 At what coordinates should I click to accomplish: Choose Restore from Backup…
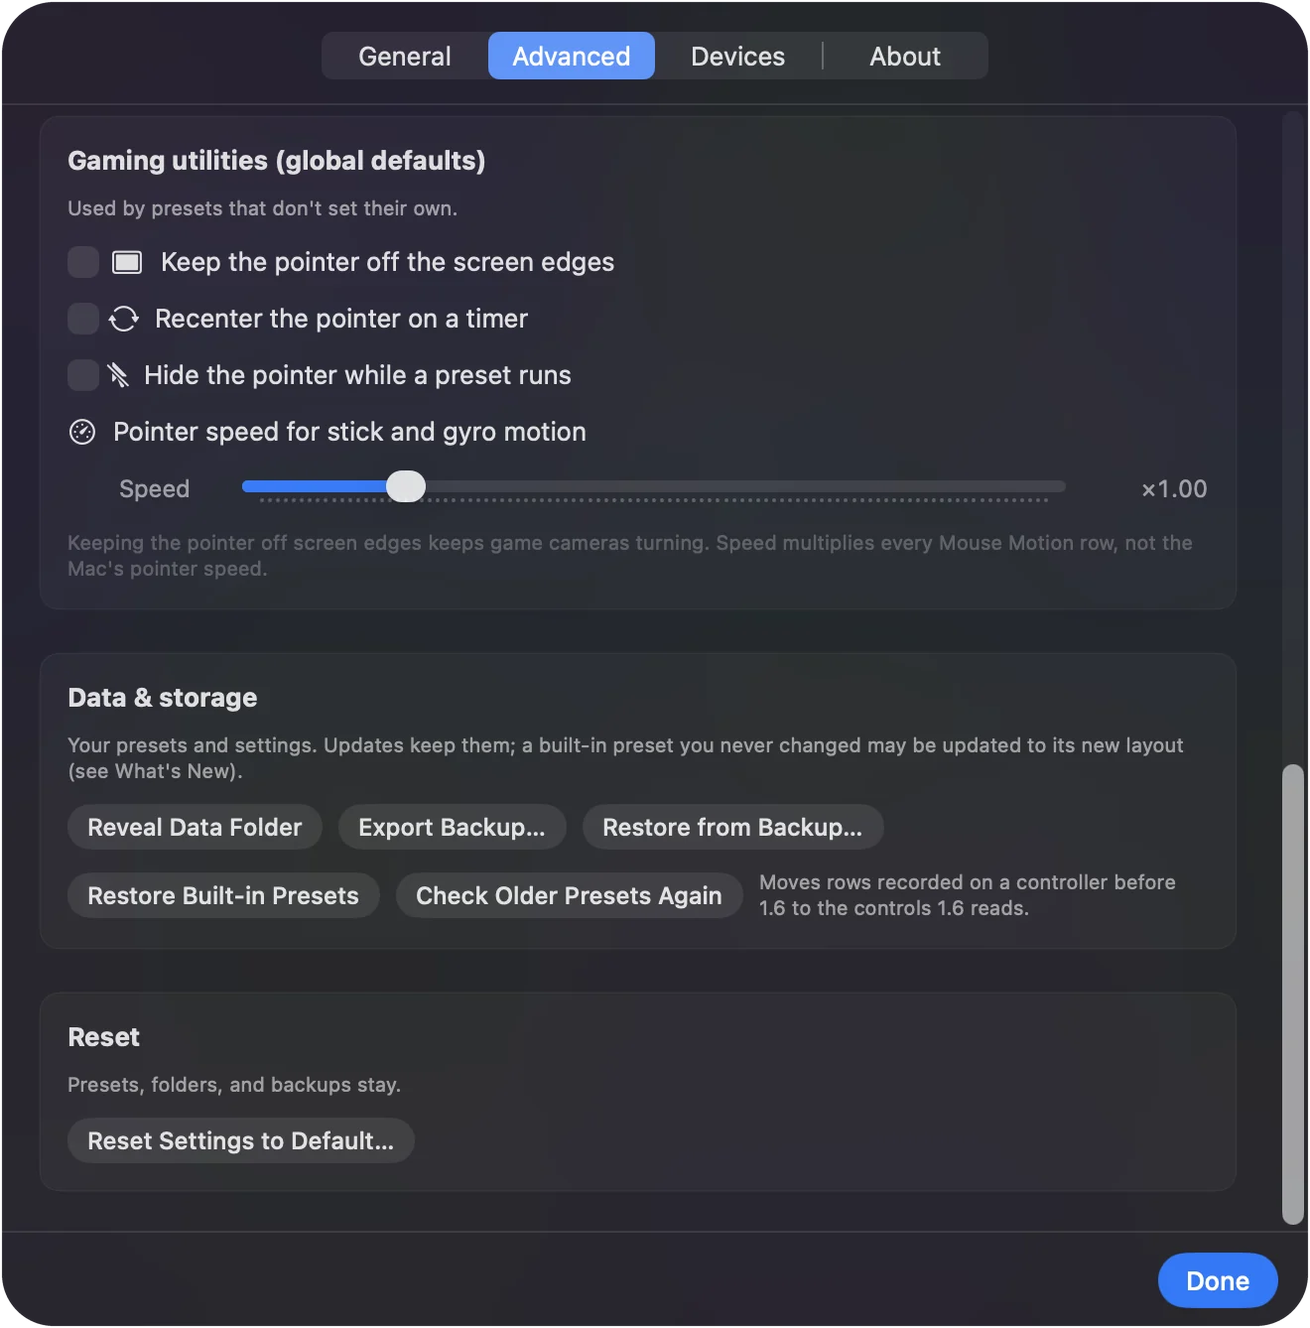tap(732, 827)
